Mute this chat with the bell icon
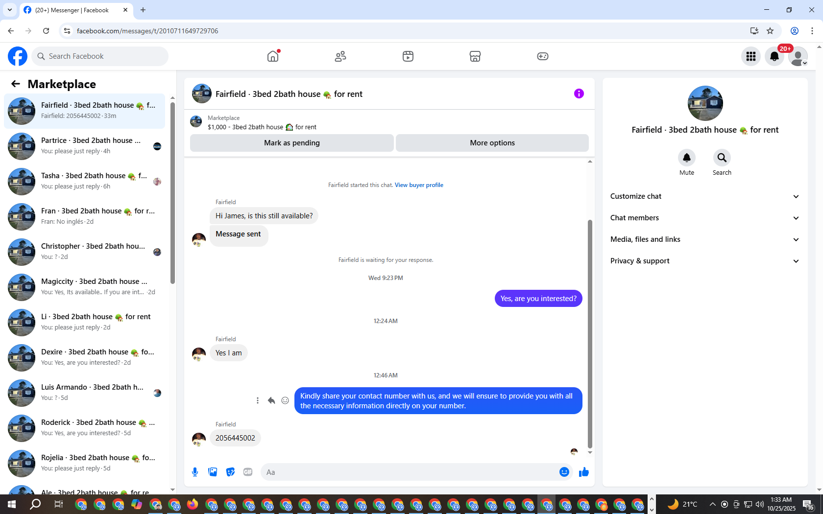The image size is (823, 514). [687, 158]
